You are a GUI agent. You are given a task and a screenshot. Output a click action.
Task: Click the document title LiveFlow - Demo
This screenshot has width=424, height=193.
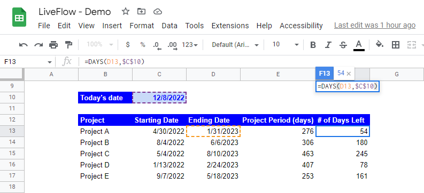pyautogui.click(x=75, y=12)
